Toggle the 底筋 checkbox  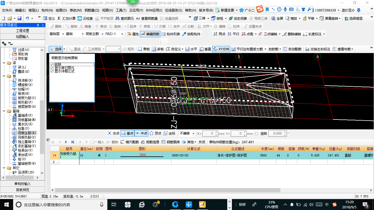(x=52, y=65)
